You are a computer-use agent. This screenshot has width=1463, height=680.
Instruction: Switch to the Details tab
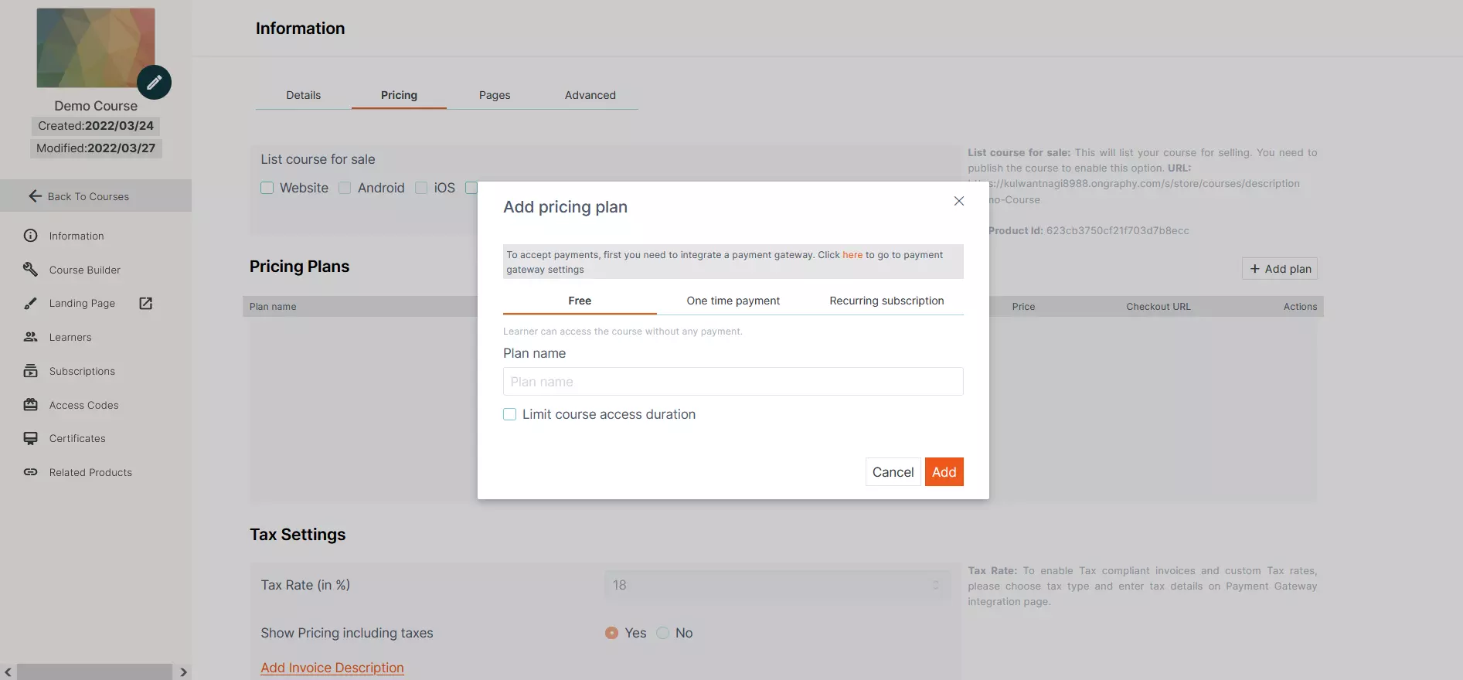point(303,95)
